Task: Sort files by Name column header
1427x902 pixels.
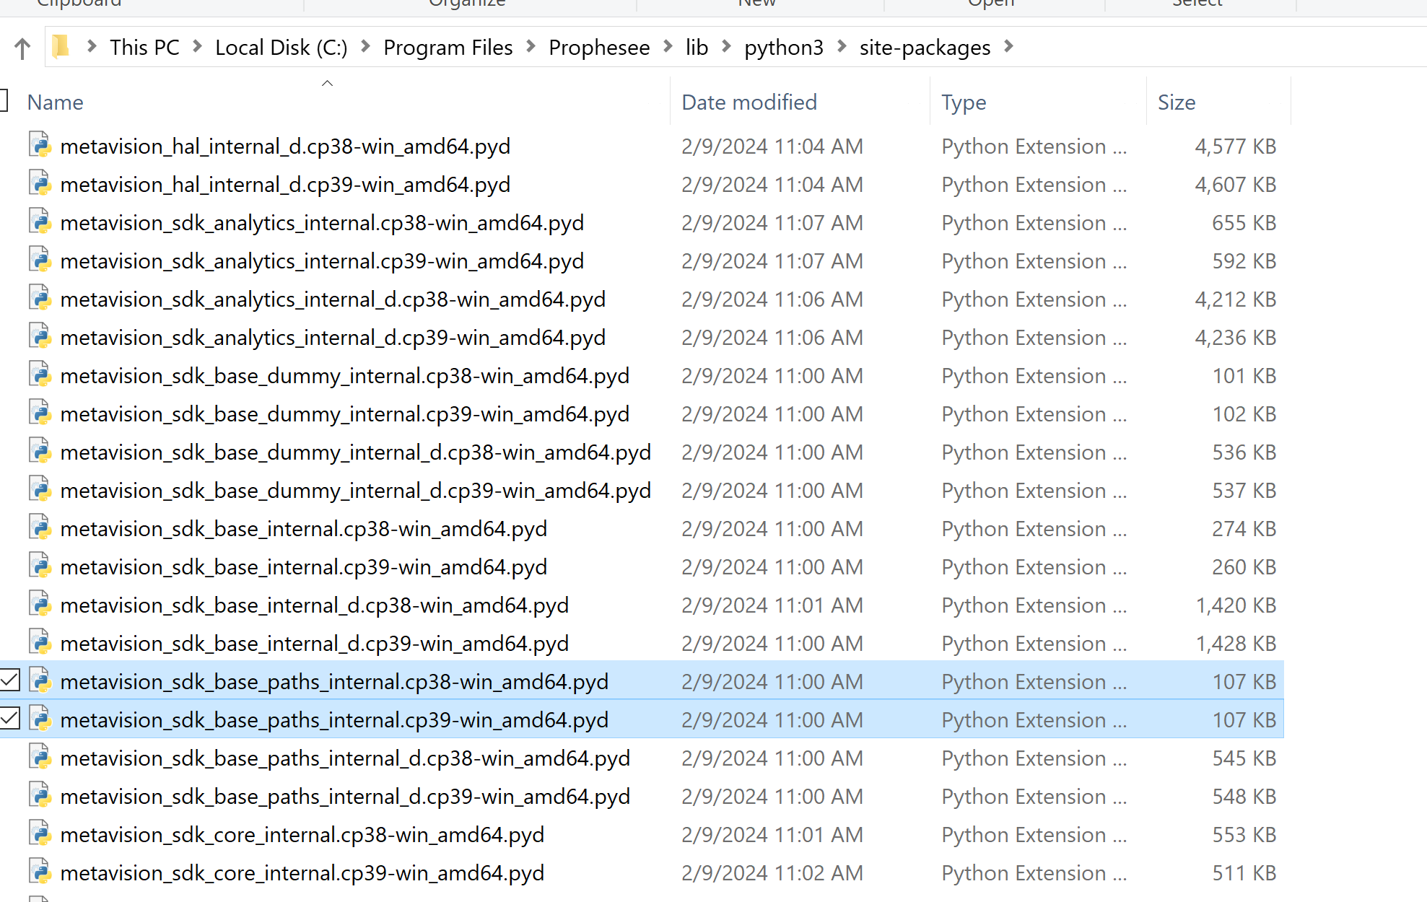Action: click(x=56, y=102)
